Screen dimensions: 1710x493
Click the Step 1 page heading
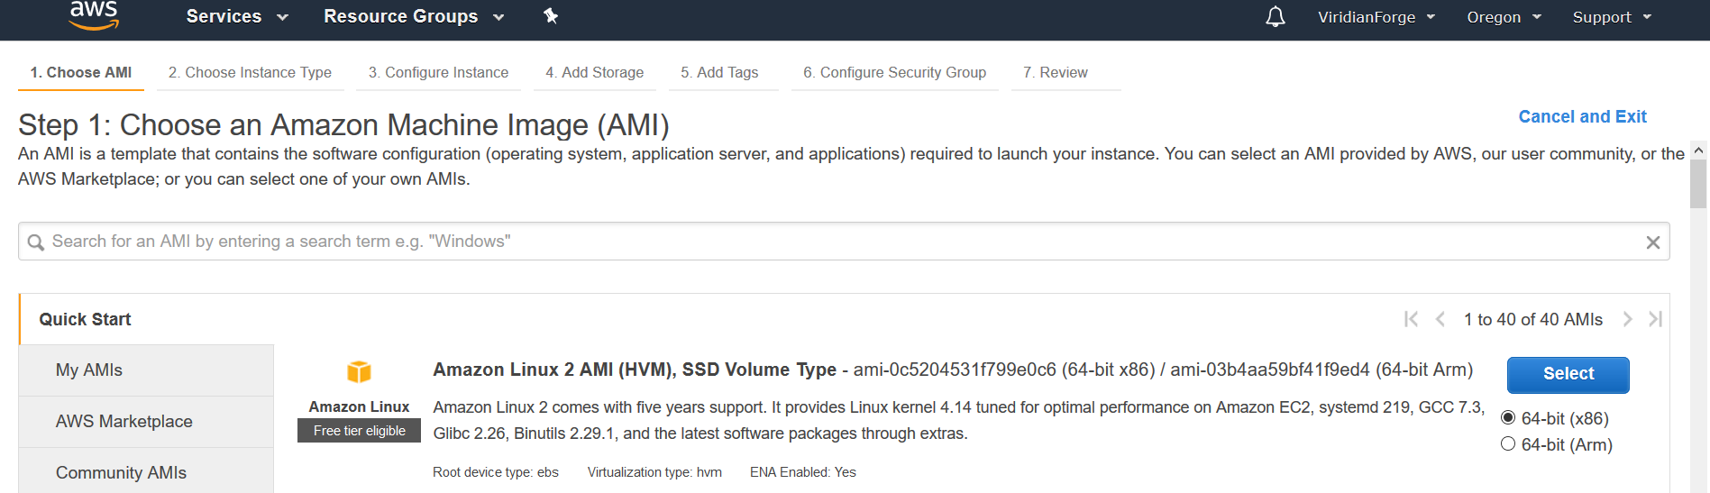pos(343,124)
